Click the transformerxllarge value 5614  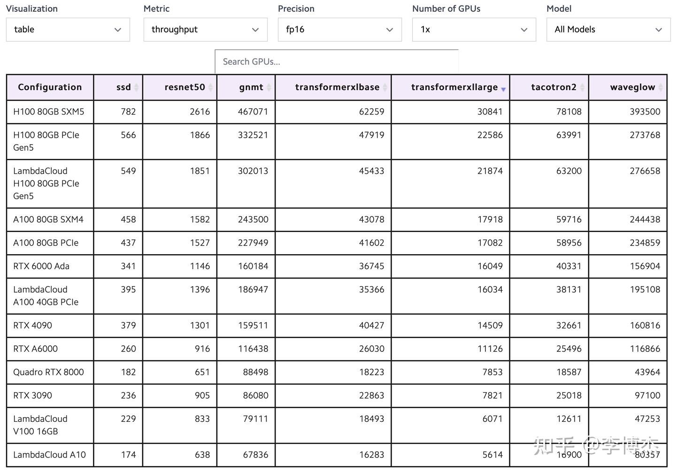[492, 455]
